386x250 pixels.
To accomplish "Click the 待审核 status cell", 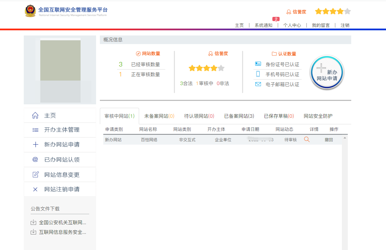I will [291, 140].
